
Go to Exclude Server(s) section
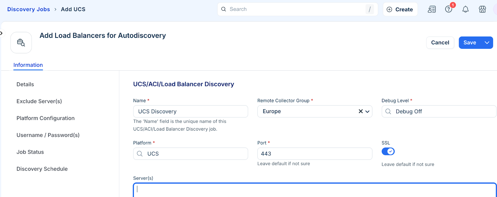pyautogui.click(x=39, y=101)
